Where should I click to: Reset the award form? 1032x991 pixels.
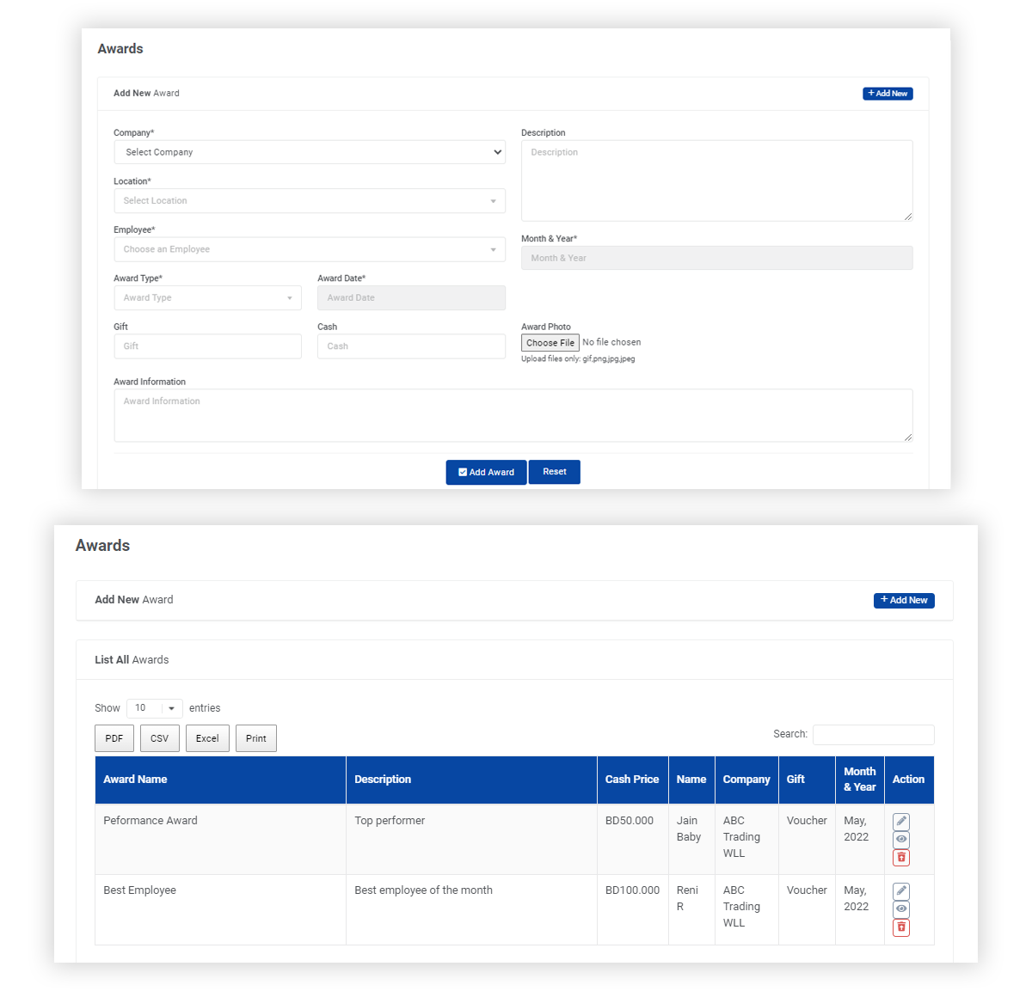pyautogui.click(x=554, y=472)
